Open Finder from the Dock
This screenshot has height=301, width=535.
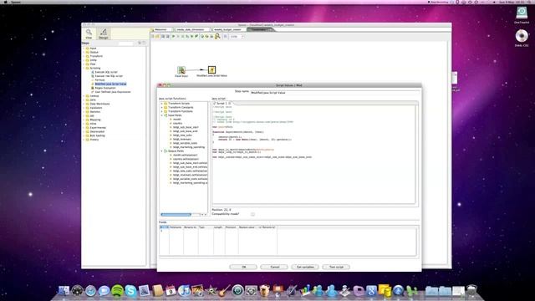(64, 291)
